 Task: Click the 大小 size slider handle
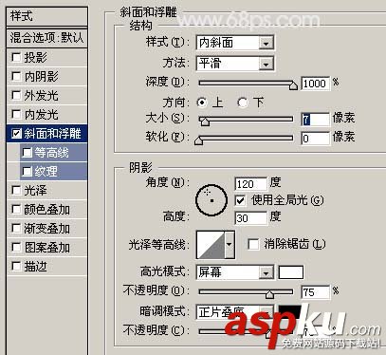coord(205,121)
